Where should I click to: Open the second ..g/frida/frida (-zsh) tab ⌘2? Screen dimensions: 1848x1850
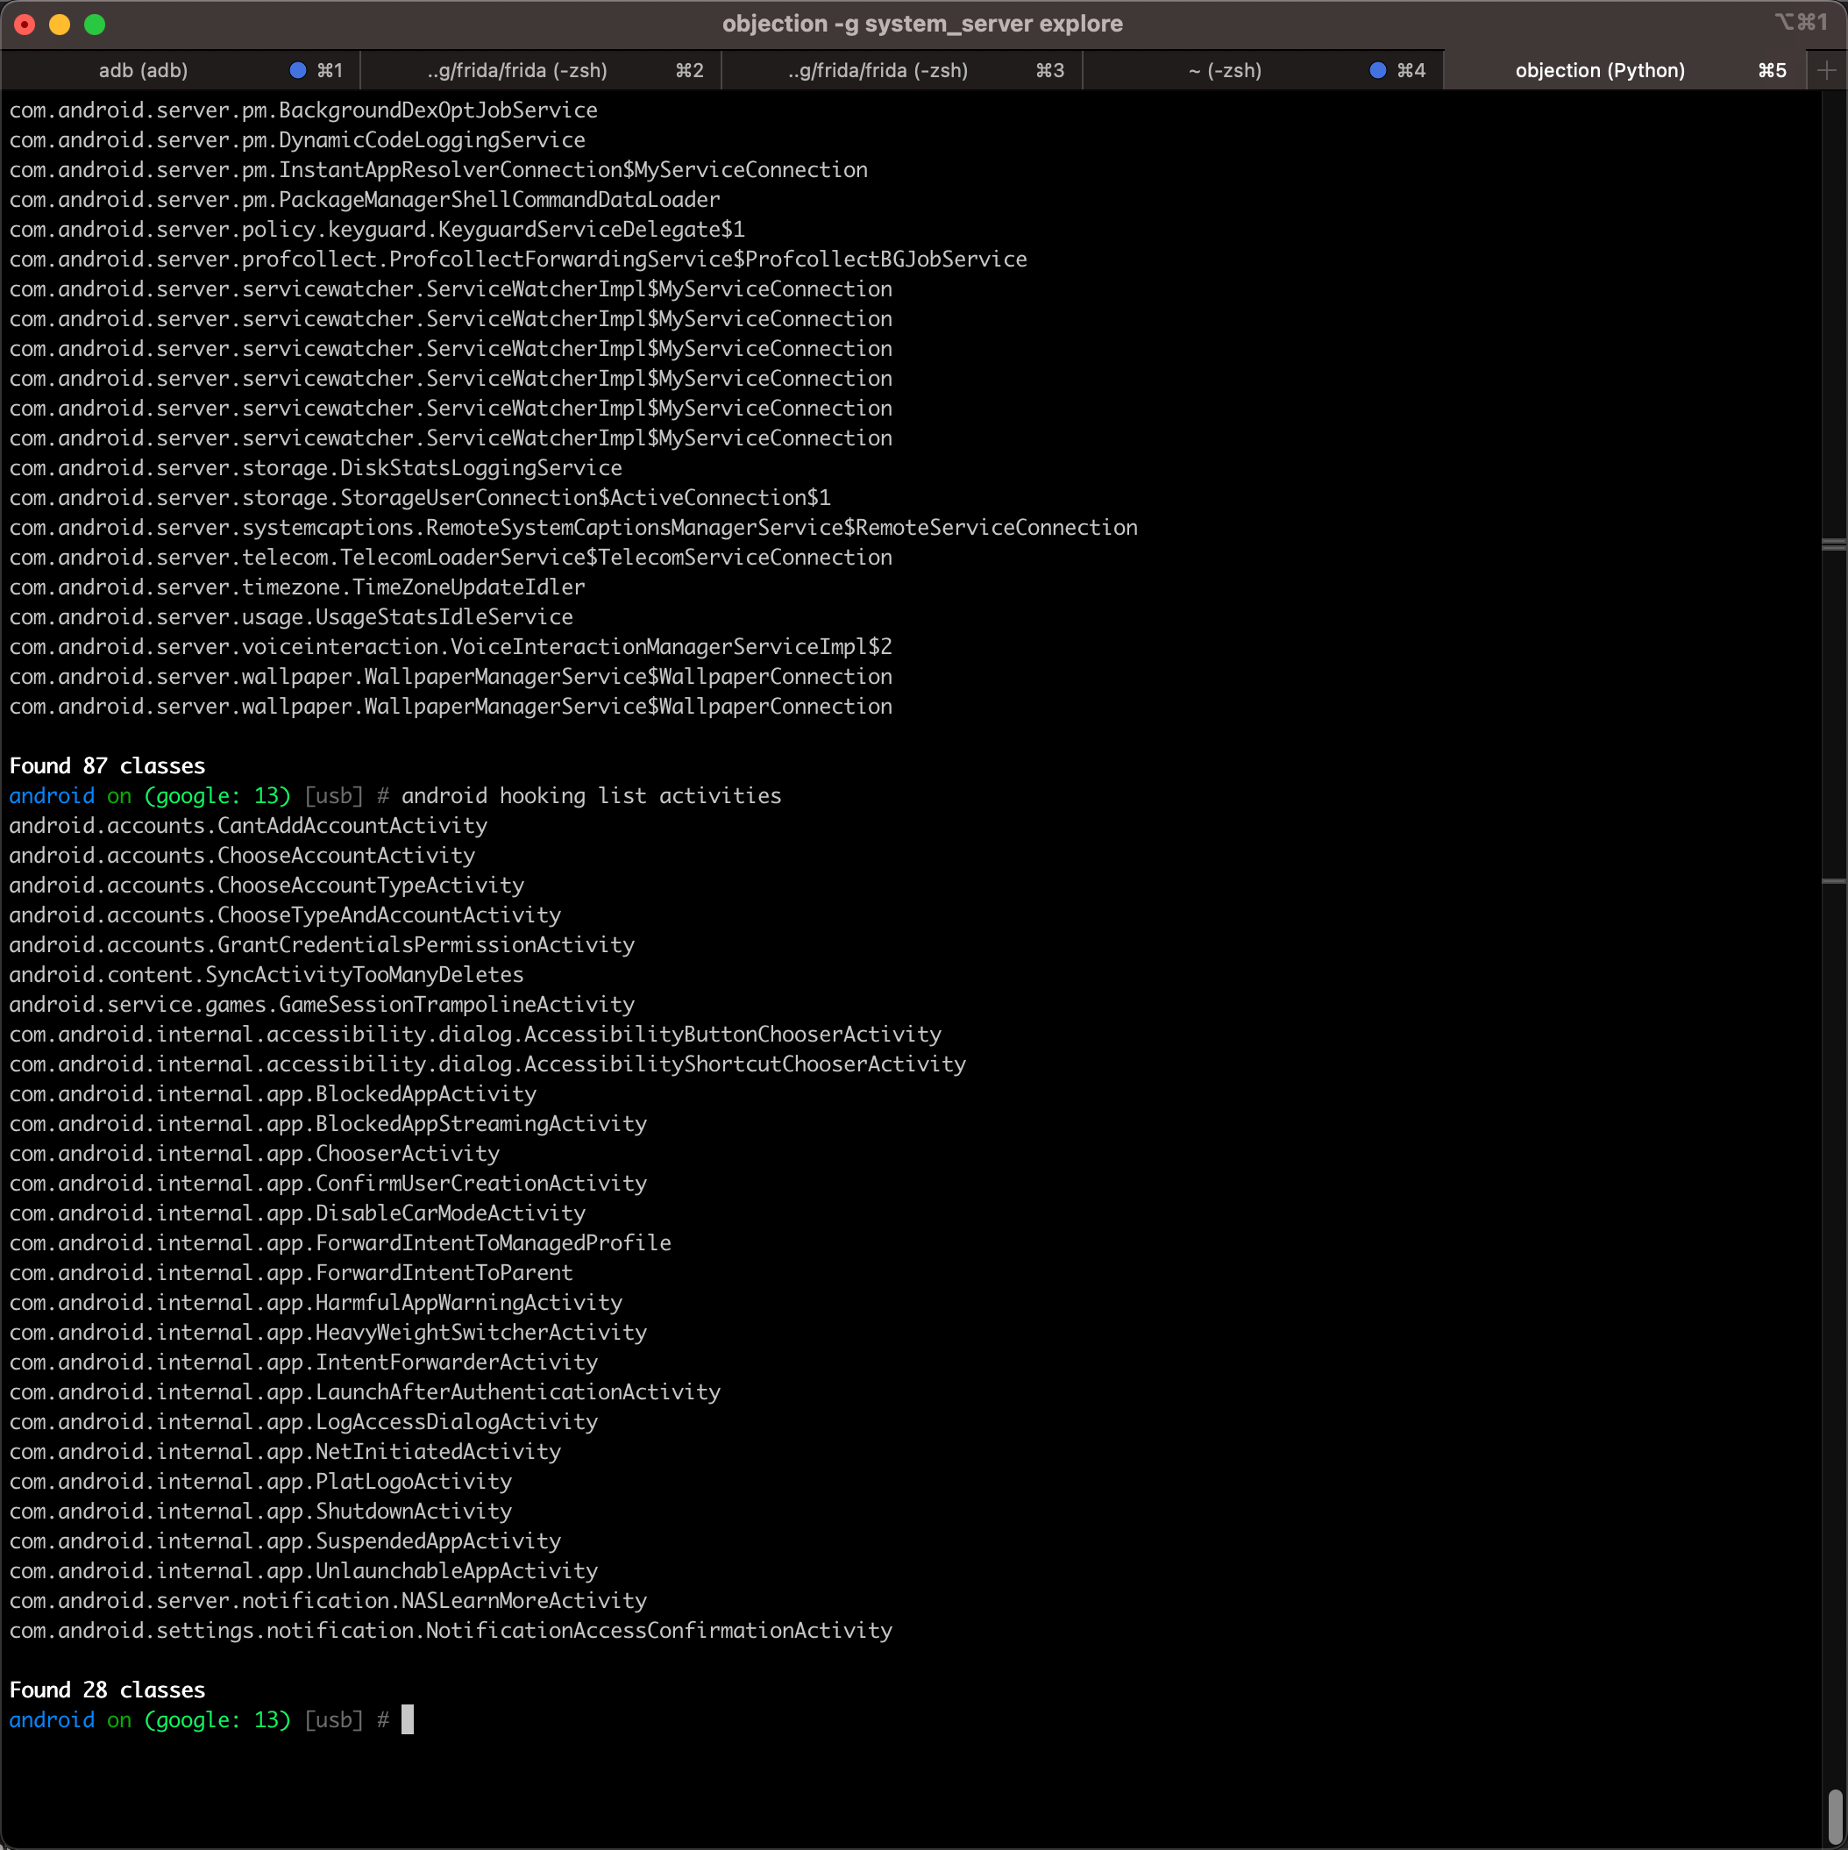[x=541, y=70]
